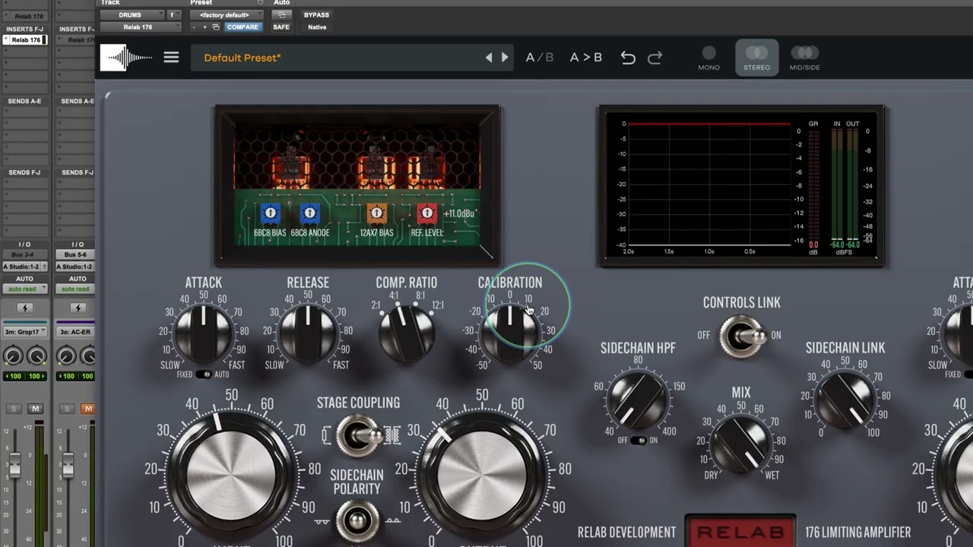This screenshot has width=973, height=547.
Task: Click the BYPASS button
Action: click(316, 15)
